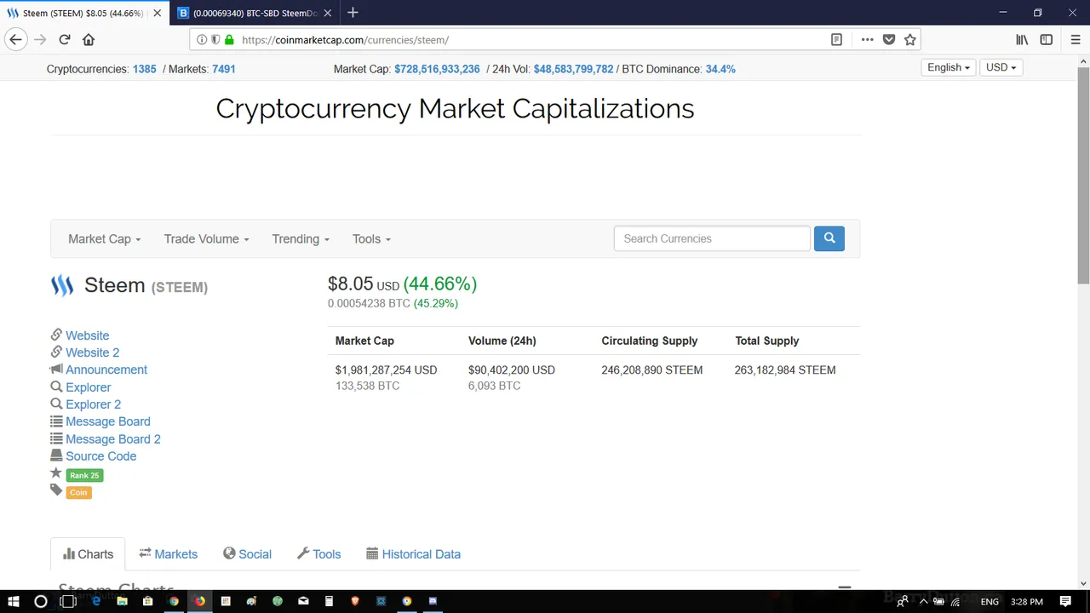Viewport: 1090px width, 613px height.
Task: Open the English language dropdown
Action: pos(949,67)
